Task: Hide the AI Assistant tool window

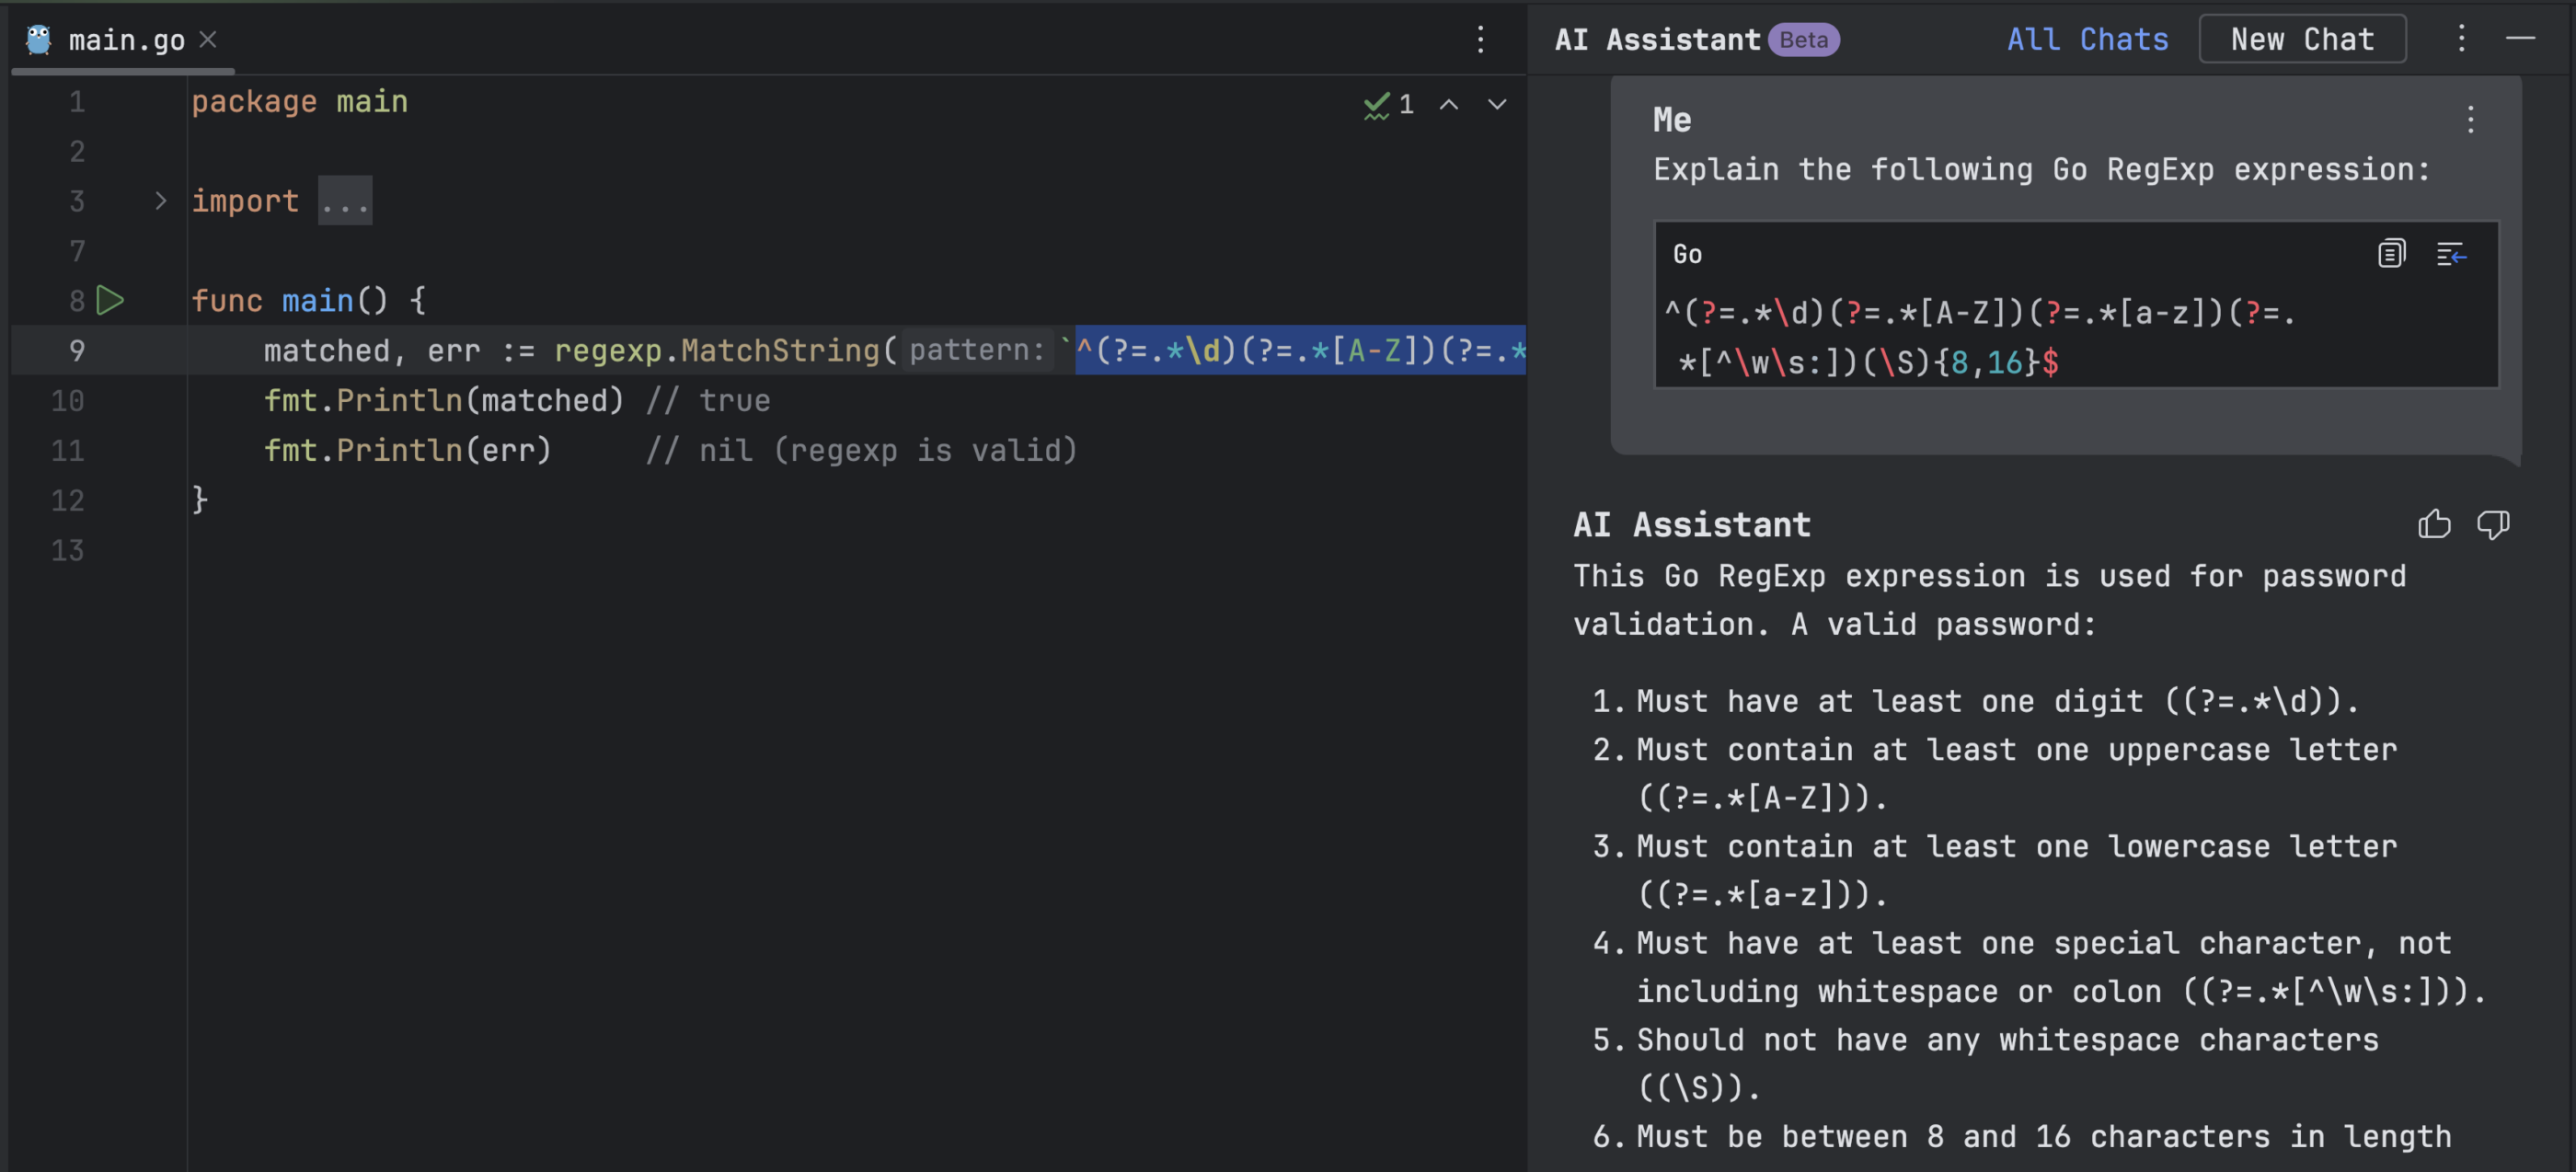Action: (2520, 39)
